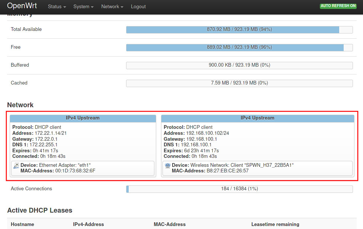Click the wireless client SPWN_H37_22B5A1 device text

click(x=242, y=165)
